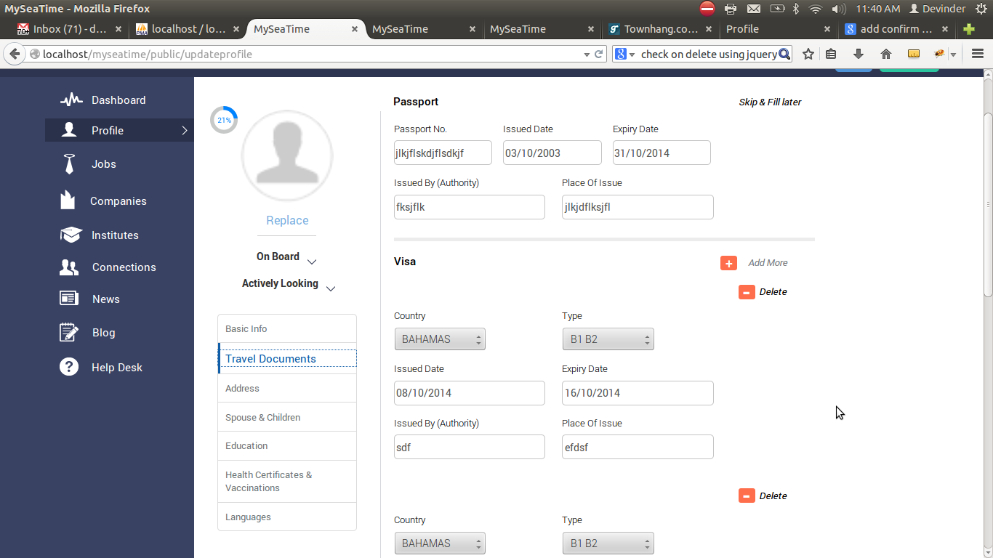Click the Add More visa link text
The width and height of the screenshot is (993, 558).
[x=768, y=263]
